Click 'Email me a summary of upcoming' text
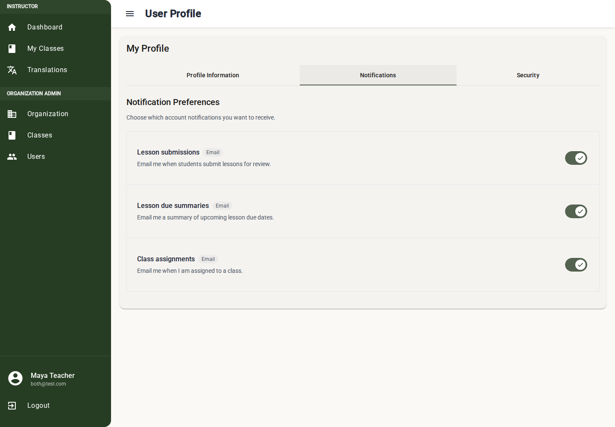Screen dimensions: 615x427 (x=205, y=217)
